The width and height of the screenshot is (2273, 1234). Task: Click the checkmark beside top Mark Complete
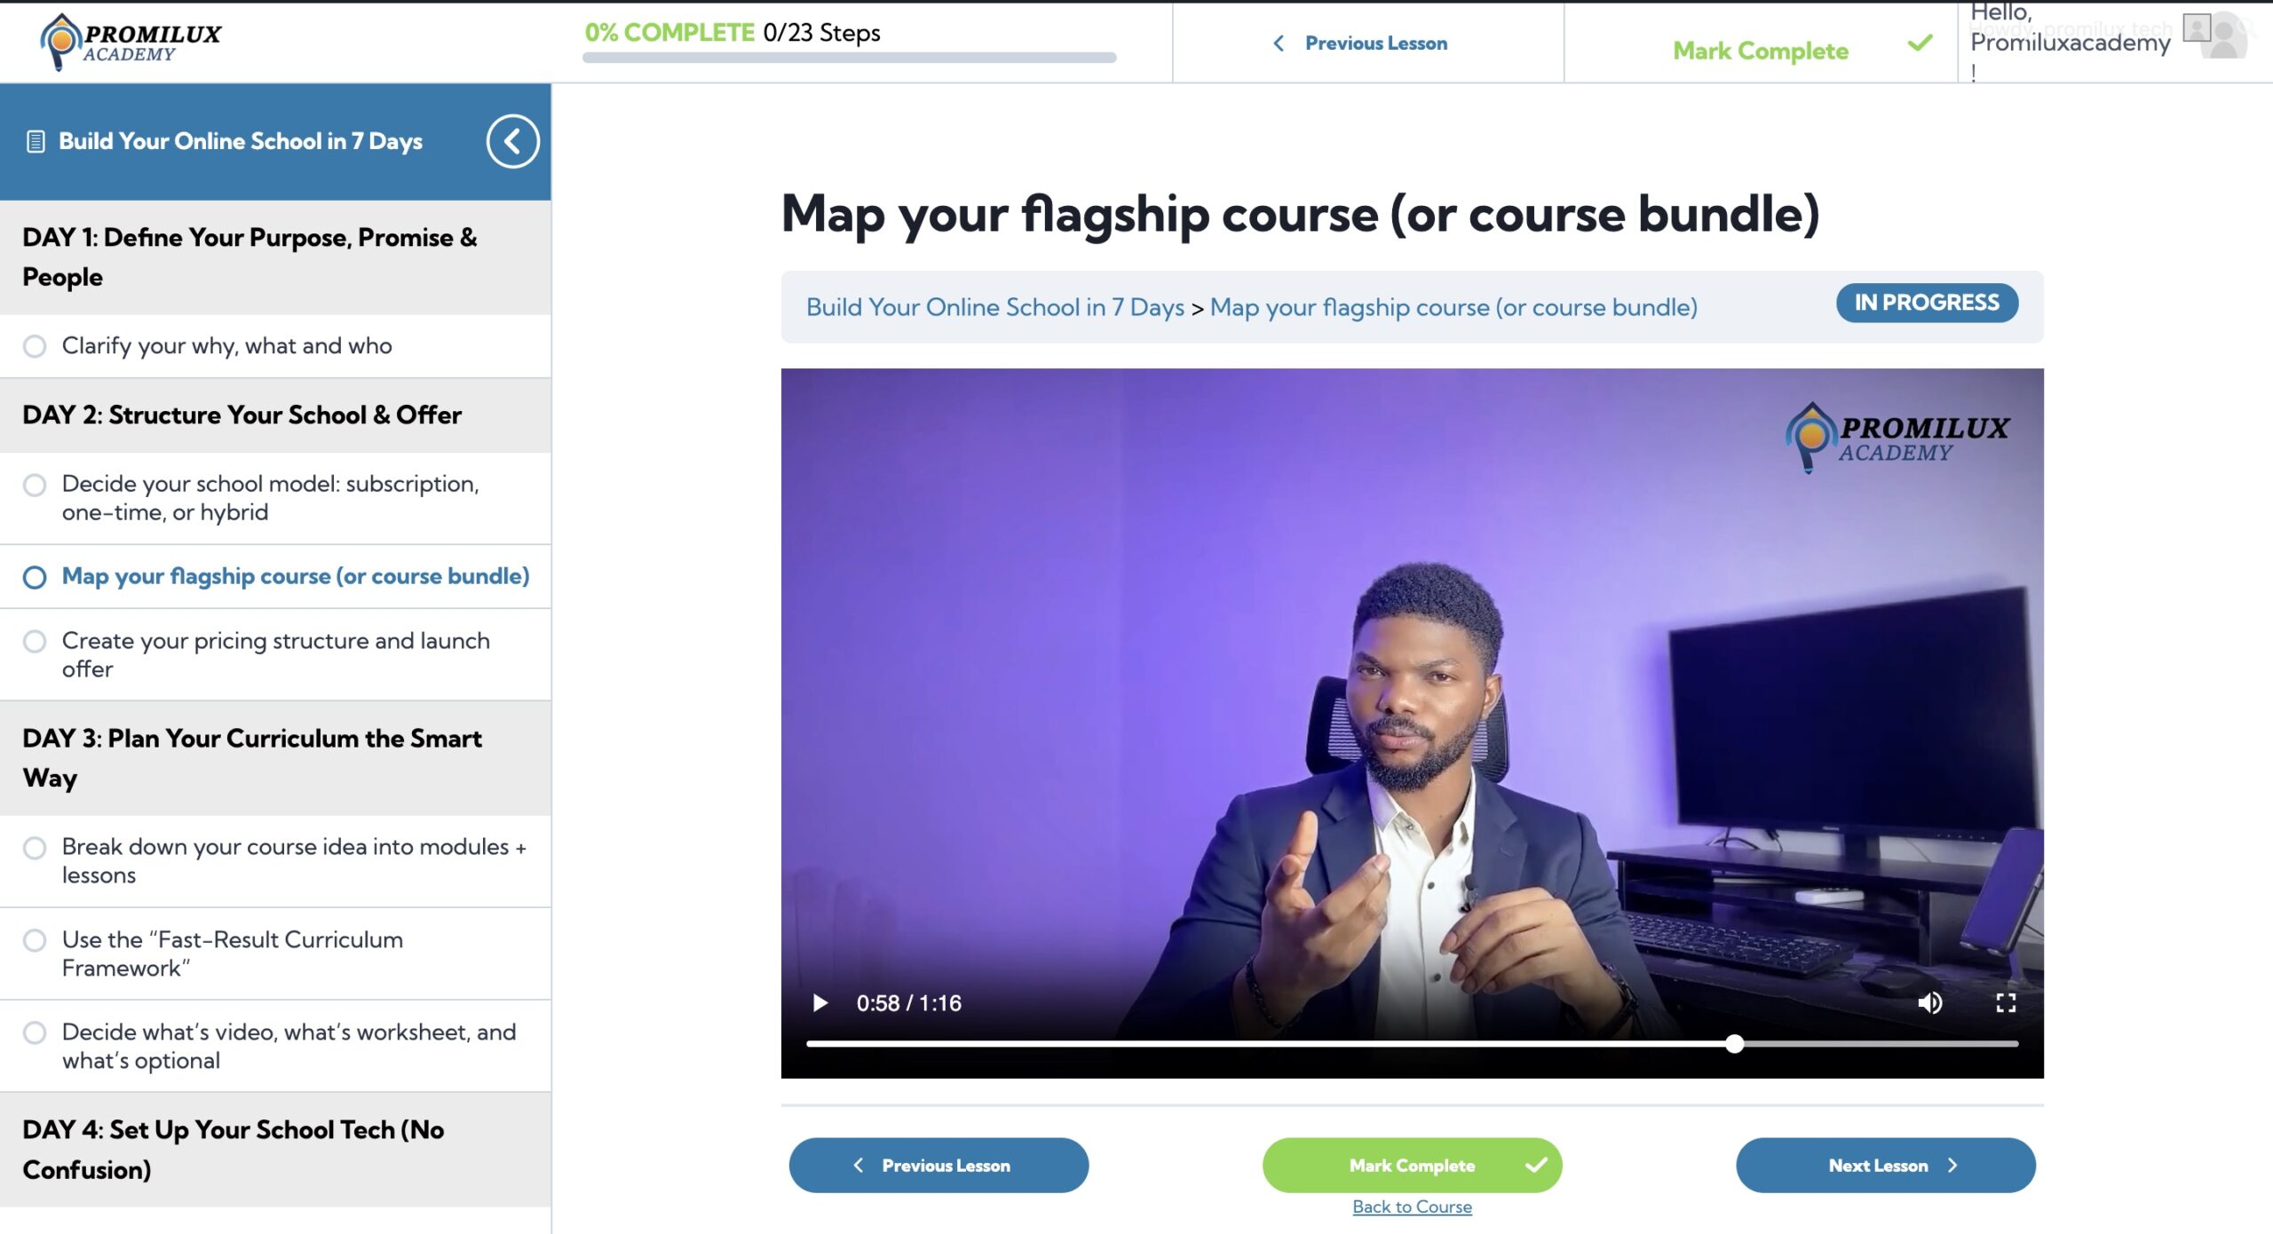pyautogui.click(x=1920, y=44)
